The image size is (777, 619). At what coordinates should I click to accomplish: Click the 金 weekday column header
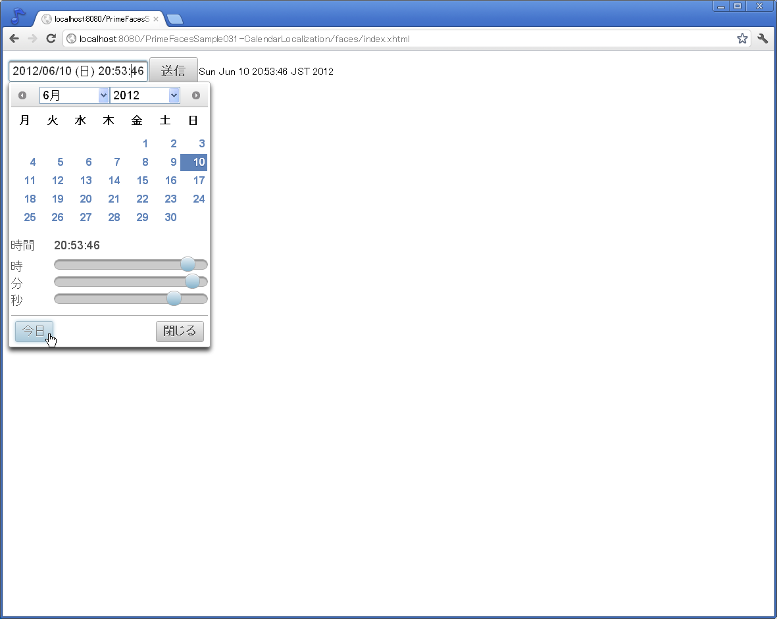(x=137, y=120)
